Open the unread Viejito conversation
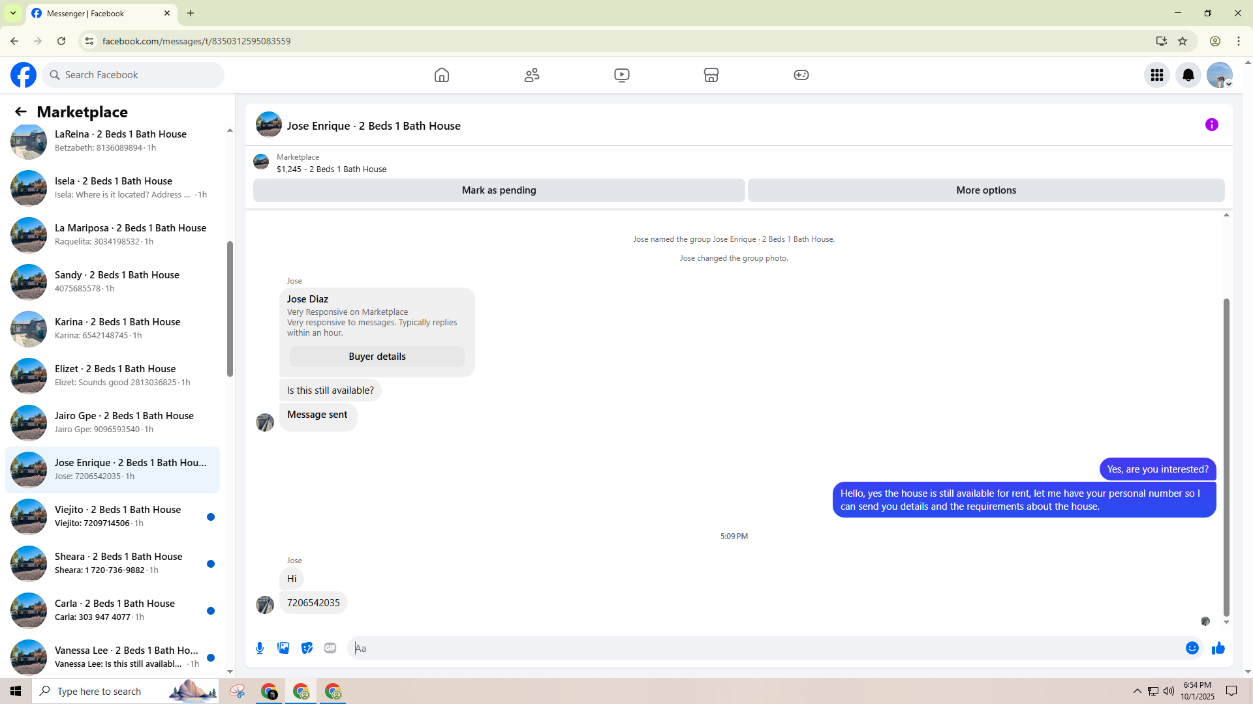This screenshot has width=1253, height=704. click(x=112, y=516)
